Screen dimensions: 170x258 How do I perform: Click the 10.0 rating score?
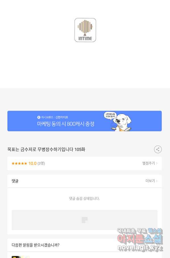[x=32, y=163]
